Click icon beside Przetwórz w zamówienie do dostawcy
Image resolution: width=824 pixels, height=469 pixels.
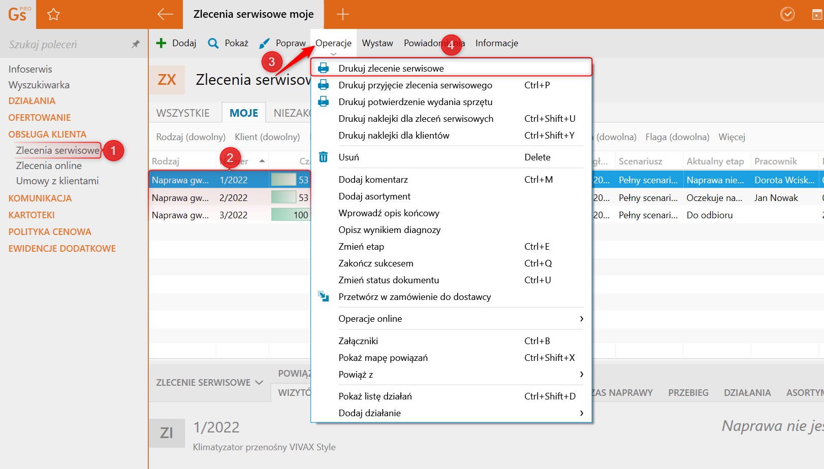click(x=323, y=296)
